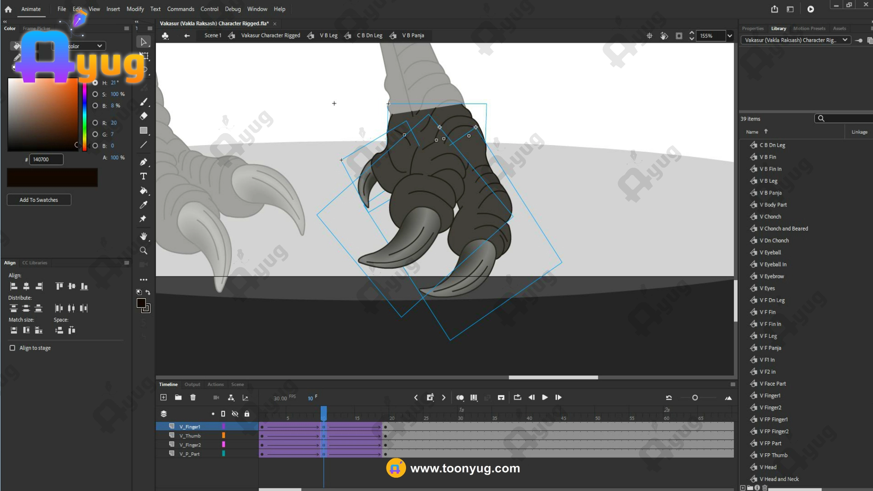Select the Red channel radio button
873x491 pixels.
point(95,123)
